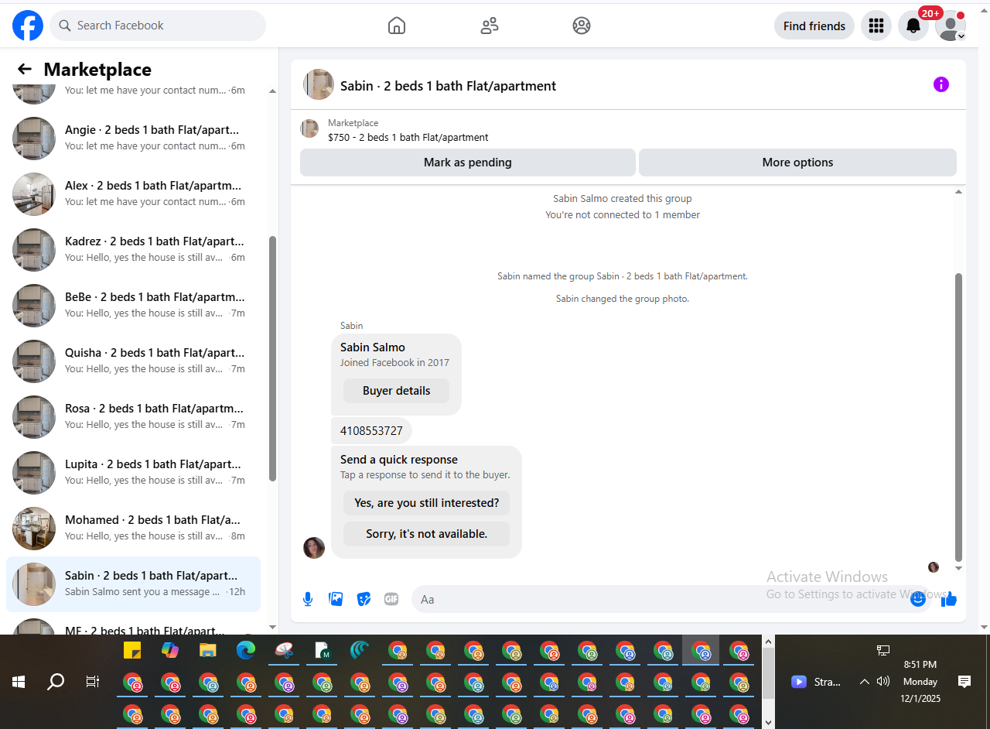Screen dimensions: 990x729
Task: Open the taskbar clock showing 8:51 PM
Action: pos(920,682)
